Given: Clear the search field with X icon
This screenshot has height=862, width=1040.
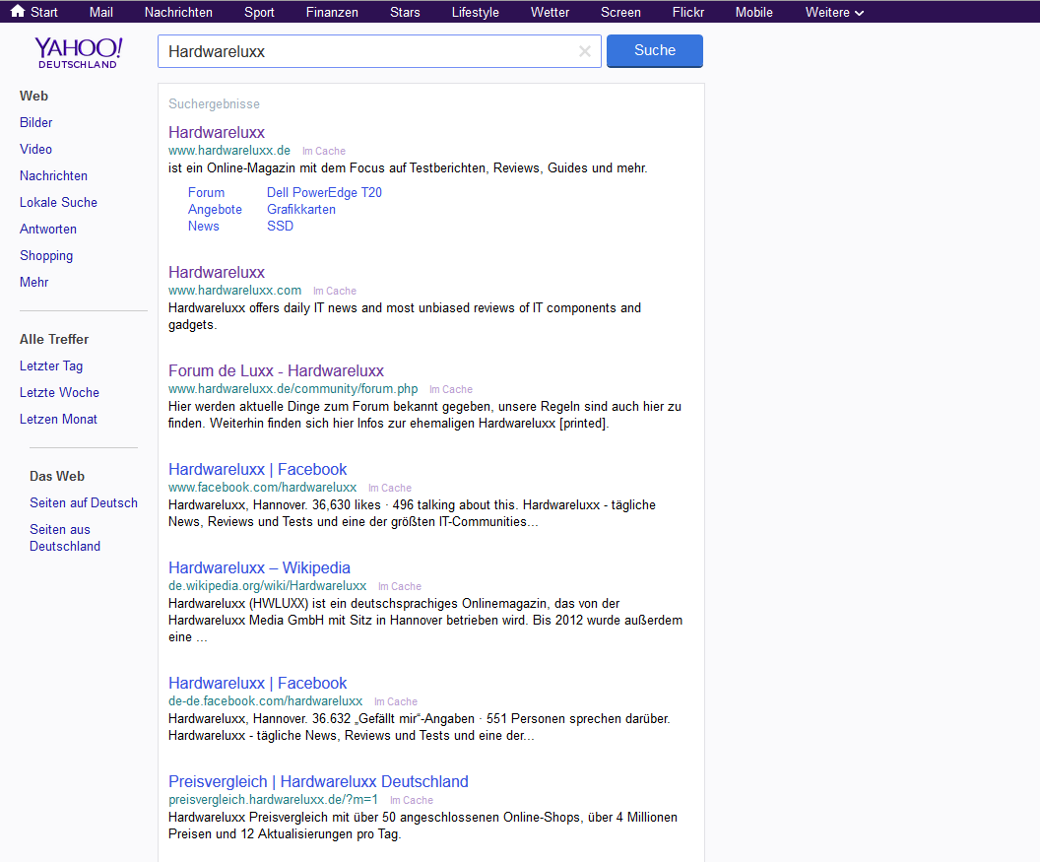Looking at the screenshot, I should point(584,51).
